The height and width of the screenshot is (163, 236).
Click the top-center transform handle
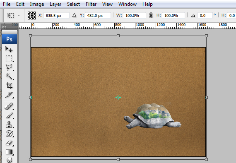pos(118,36)
